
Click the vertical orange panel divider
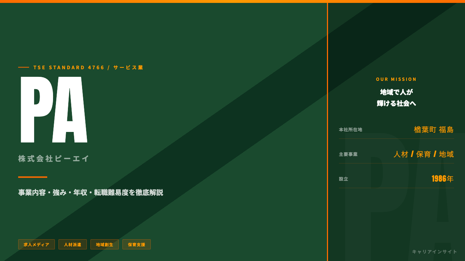point(327,132)
